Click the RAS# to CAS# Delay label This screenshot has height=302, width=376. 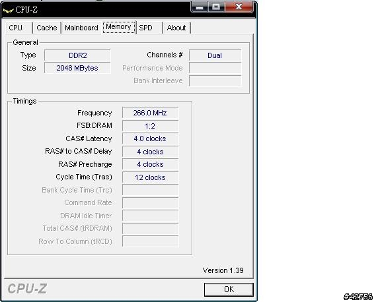(79, 151)
